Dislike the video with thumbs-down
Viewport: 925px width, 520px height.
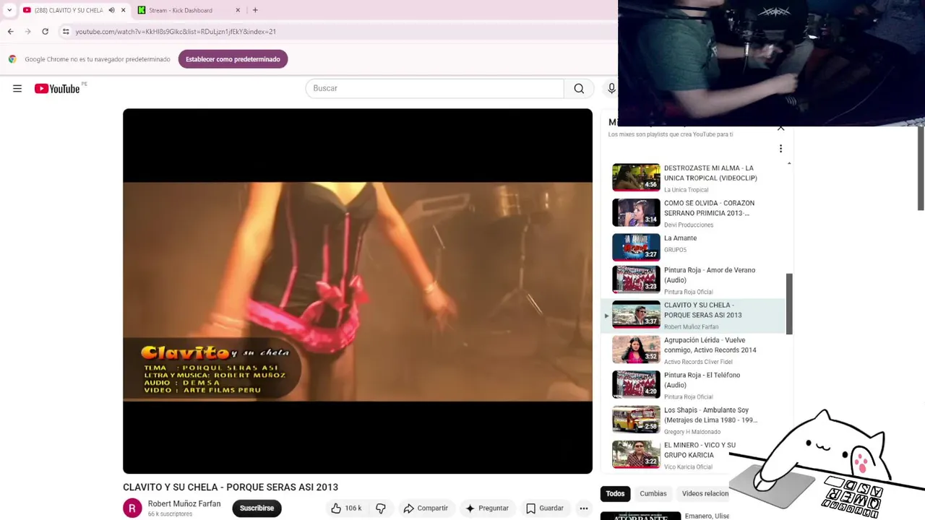[381, 508]
